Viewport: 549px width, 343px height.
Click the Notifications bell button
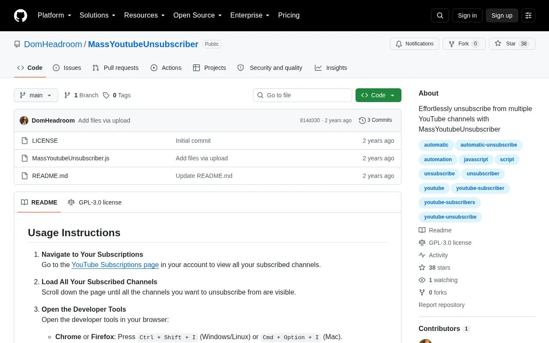(414, 44)
